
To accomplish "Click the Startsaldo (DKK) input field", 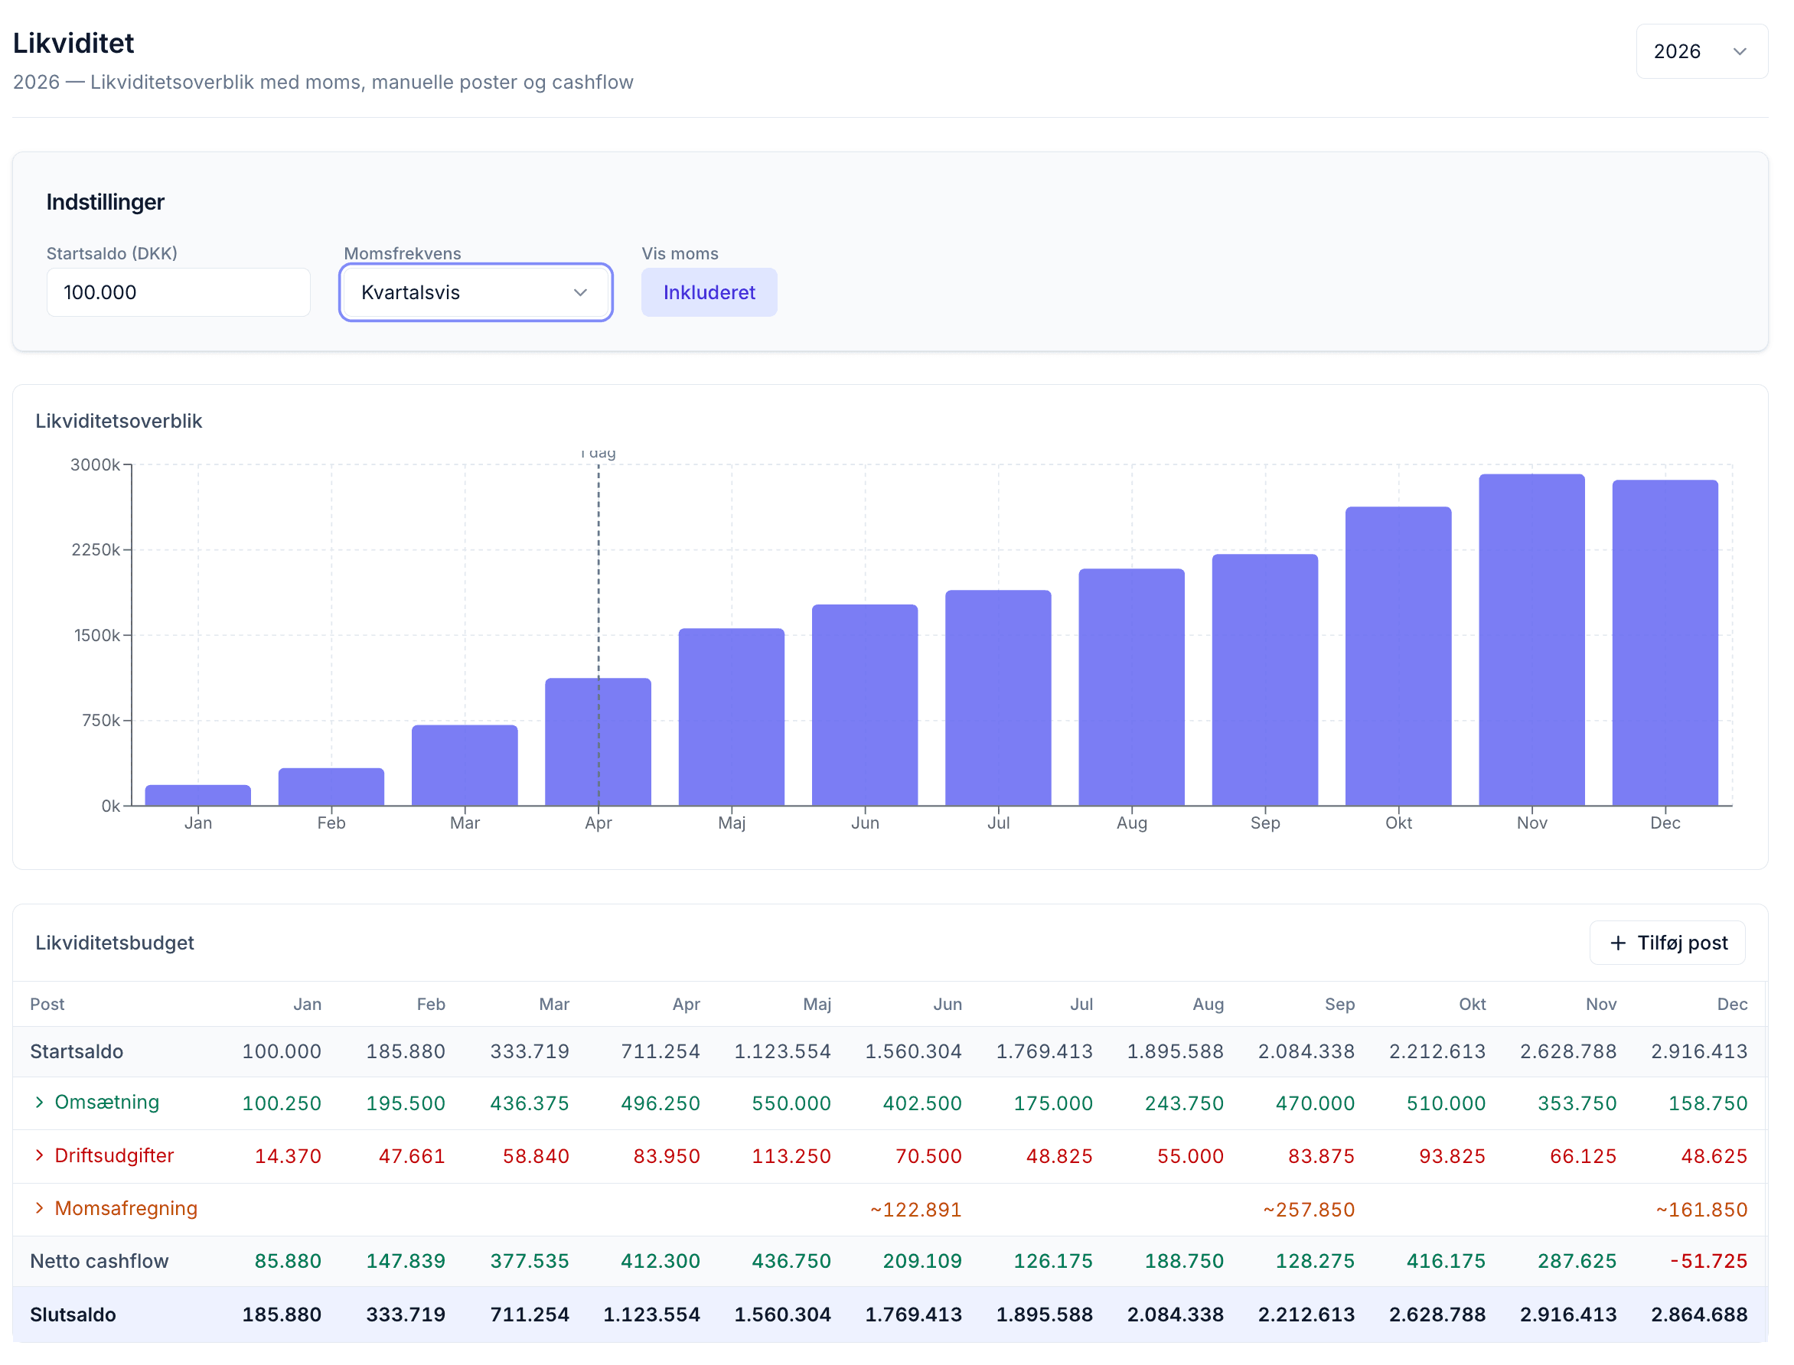I will point(180,294).
